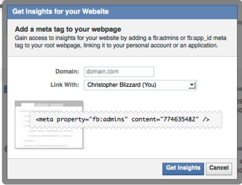Open the Link With account dropdown
This screenshot has width=242, height=185.
(x=140, y=85)
